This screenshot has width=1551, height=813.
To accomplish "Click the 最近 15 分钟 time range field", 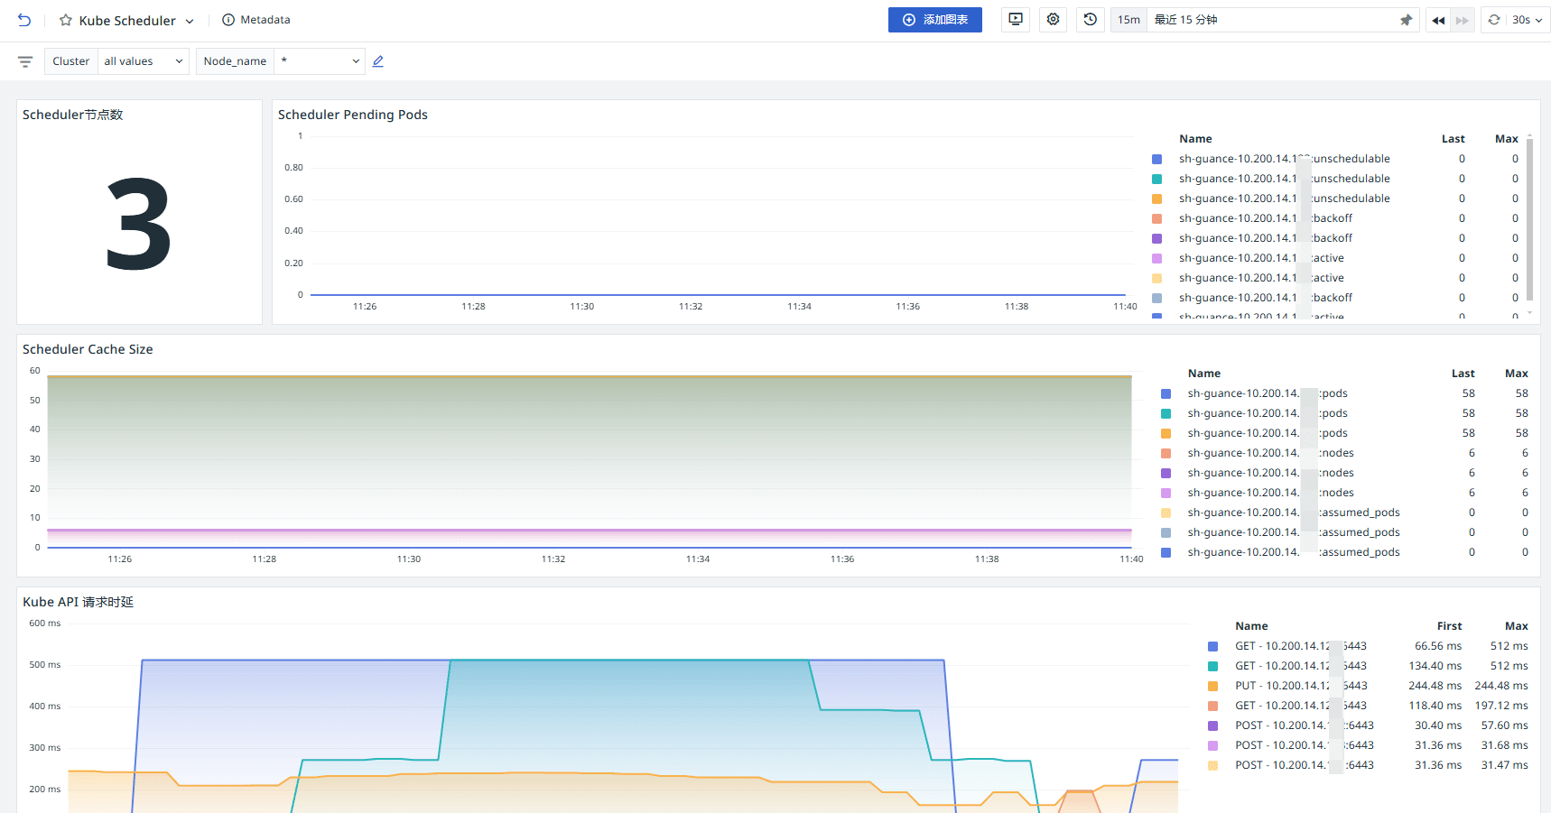I will tap(1271, 20).
